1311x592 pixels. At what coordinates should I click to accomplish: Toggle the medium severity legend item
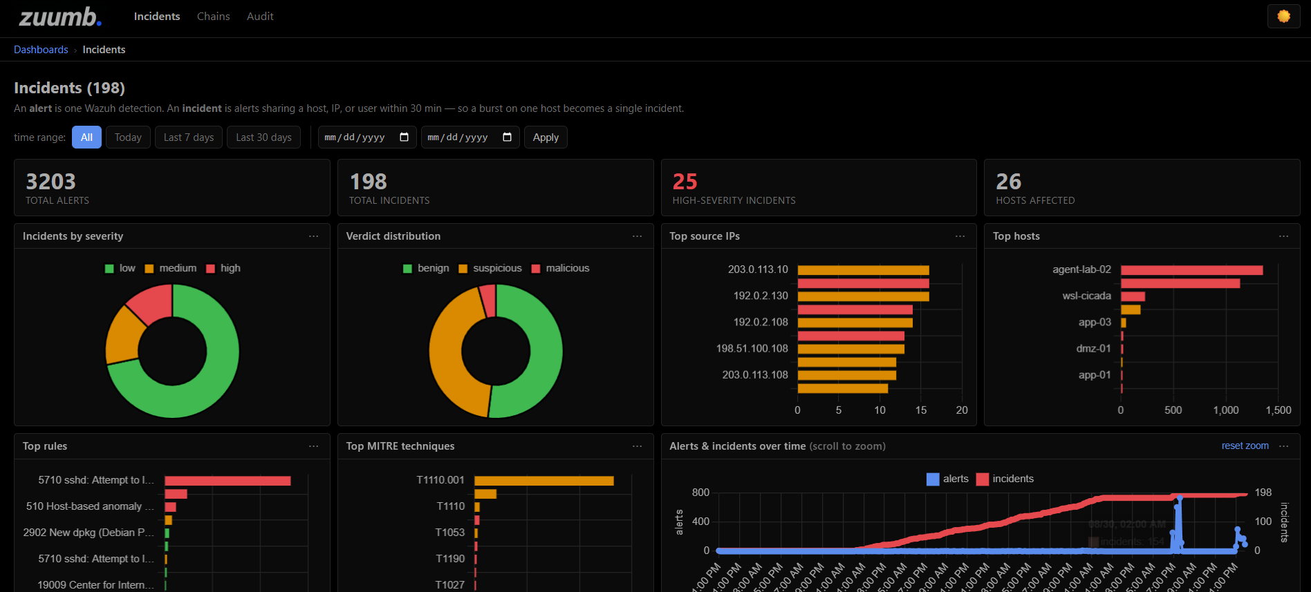pos(171,268)
